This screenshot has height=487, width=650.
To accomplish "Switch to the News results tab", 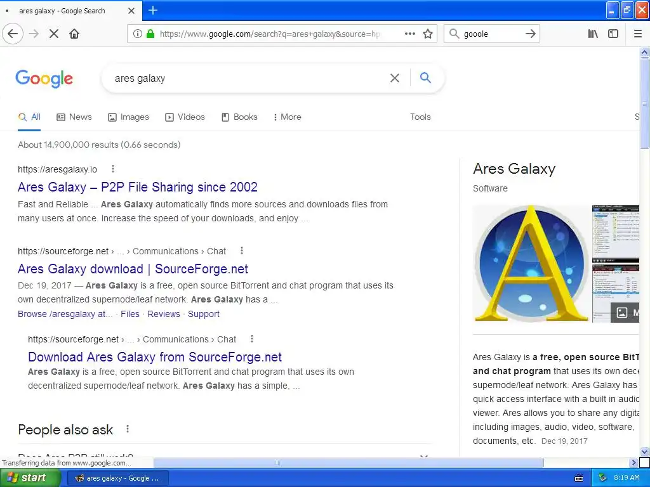I will tap(74, 117).
